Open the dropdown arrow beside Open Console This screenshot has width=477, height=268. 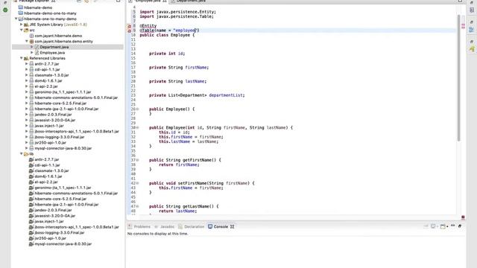click(447, 226)
